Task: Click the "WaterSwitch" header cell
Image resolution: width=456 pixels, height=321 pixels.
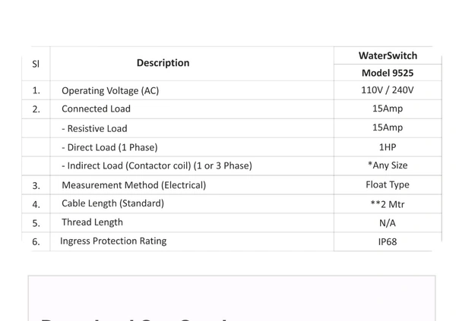Action: pyautogui.click(x=387, y=55)
